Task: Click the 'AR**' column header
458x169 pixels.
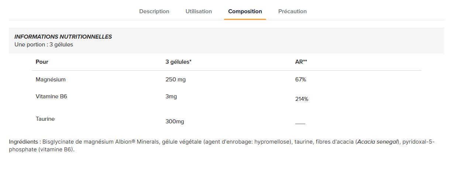Action: coord(301,62)
